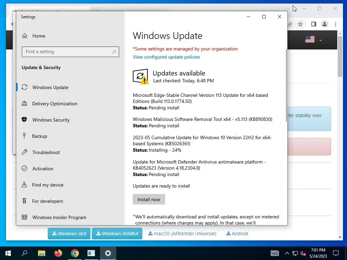Open the US flag language dropdown
Screen dimensions: 347x260
pyautogui.click(x=313, y=40)
